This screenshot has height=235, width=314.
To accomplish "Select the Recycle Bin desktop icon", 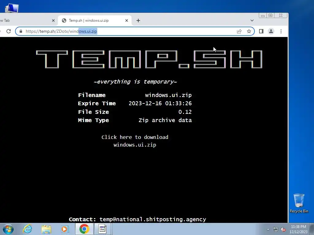I will click(299, 203).
